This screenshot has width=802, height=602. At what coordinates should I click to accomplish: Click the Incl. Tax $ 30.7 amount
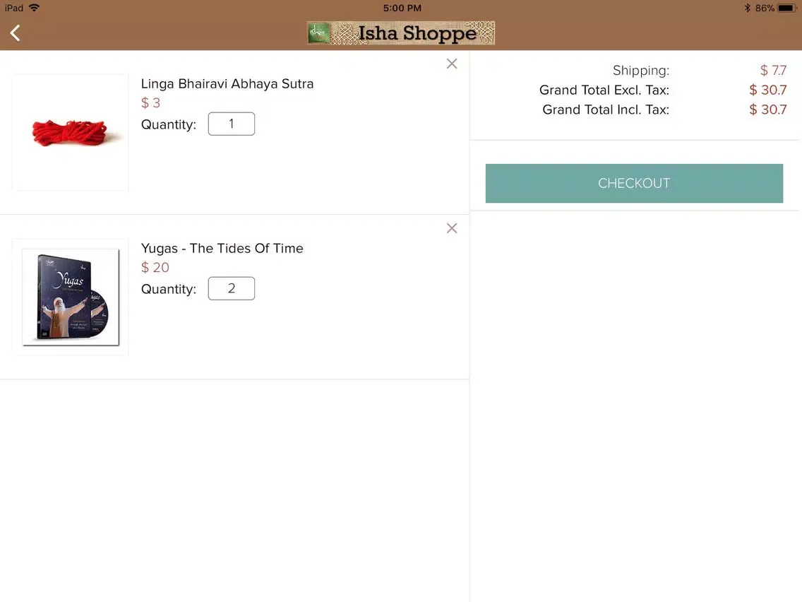[767, 110]
